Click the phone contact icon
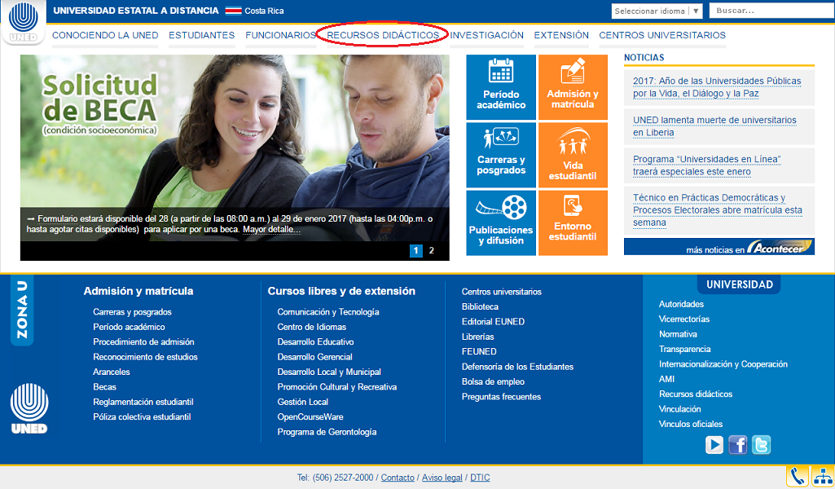Image resolution: width=835 pixels, height=489 pixels. (x=797, y=476)
